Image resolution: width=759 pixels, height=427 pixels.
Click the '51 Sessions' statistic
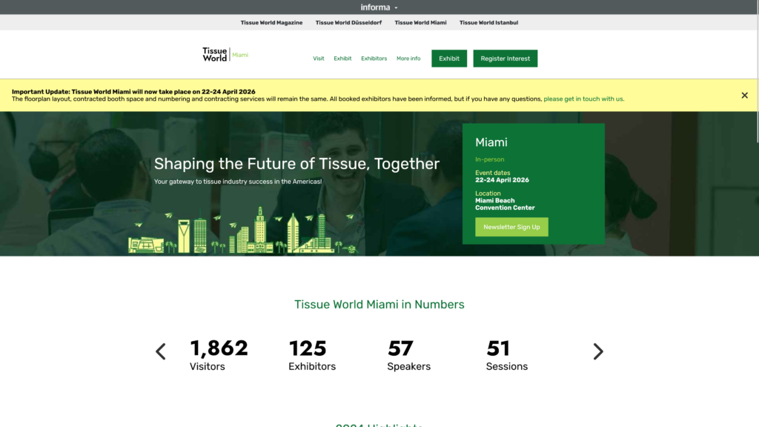(507, 355)
